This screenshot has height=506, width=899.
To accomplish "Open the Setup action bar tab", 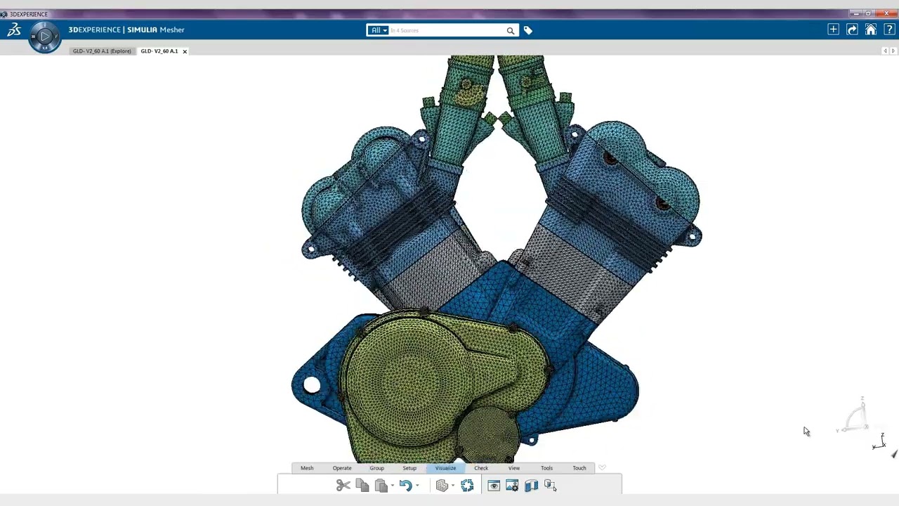I will coord(409,468).
